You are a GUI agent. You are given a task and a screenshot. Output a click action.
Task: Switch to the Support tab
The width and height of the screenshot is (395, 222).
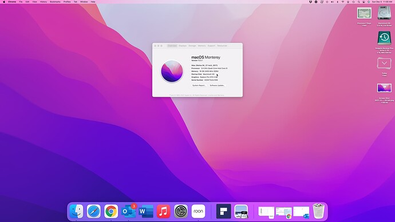click(211, 46)
